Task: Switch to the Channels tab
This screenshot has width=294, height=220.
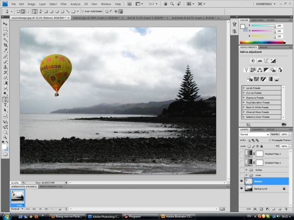Action: coord(257,129)
